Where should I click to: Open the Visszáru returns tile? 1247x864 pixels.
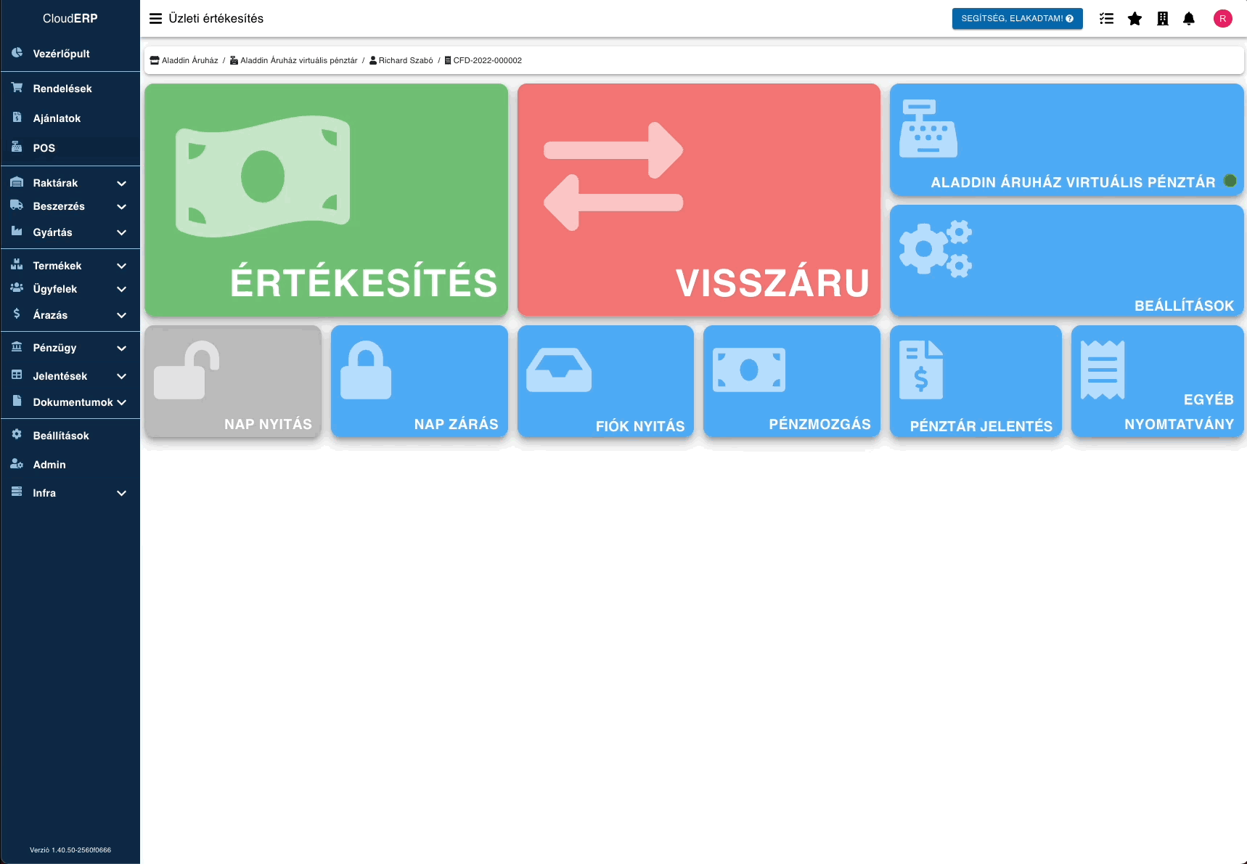[x=698, y=200]
